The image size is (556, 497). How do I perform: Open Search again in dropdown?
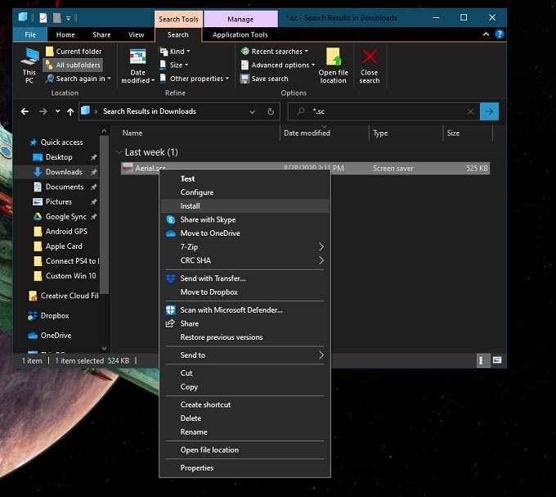pyautogui.click(x=78, y=79)
